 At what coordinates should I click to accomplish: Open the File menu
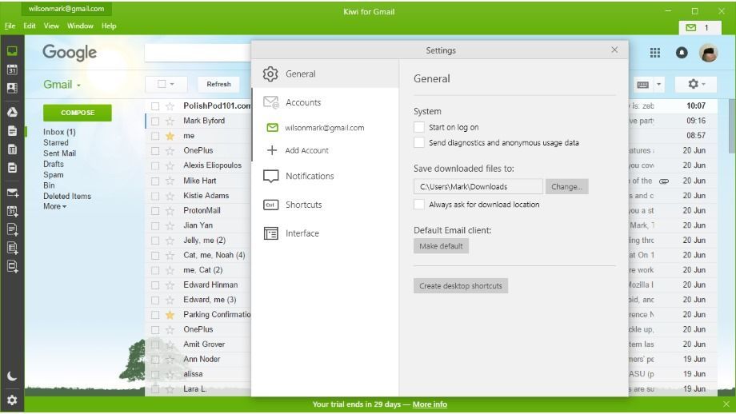click(10, 26)
